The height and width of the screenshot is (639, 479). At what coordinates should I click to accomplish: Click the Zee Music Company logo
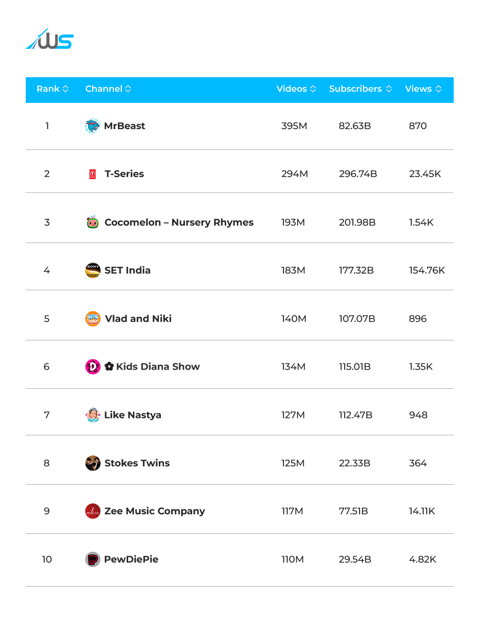pos(93,511)
